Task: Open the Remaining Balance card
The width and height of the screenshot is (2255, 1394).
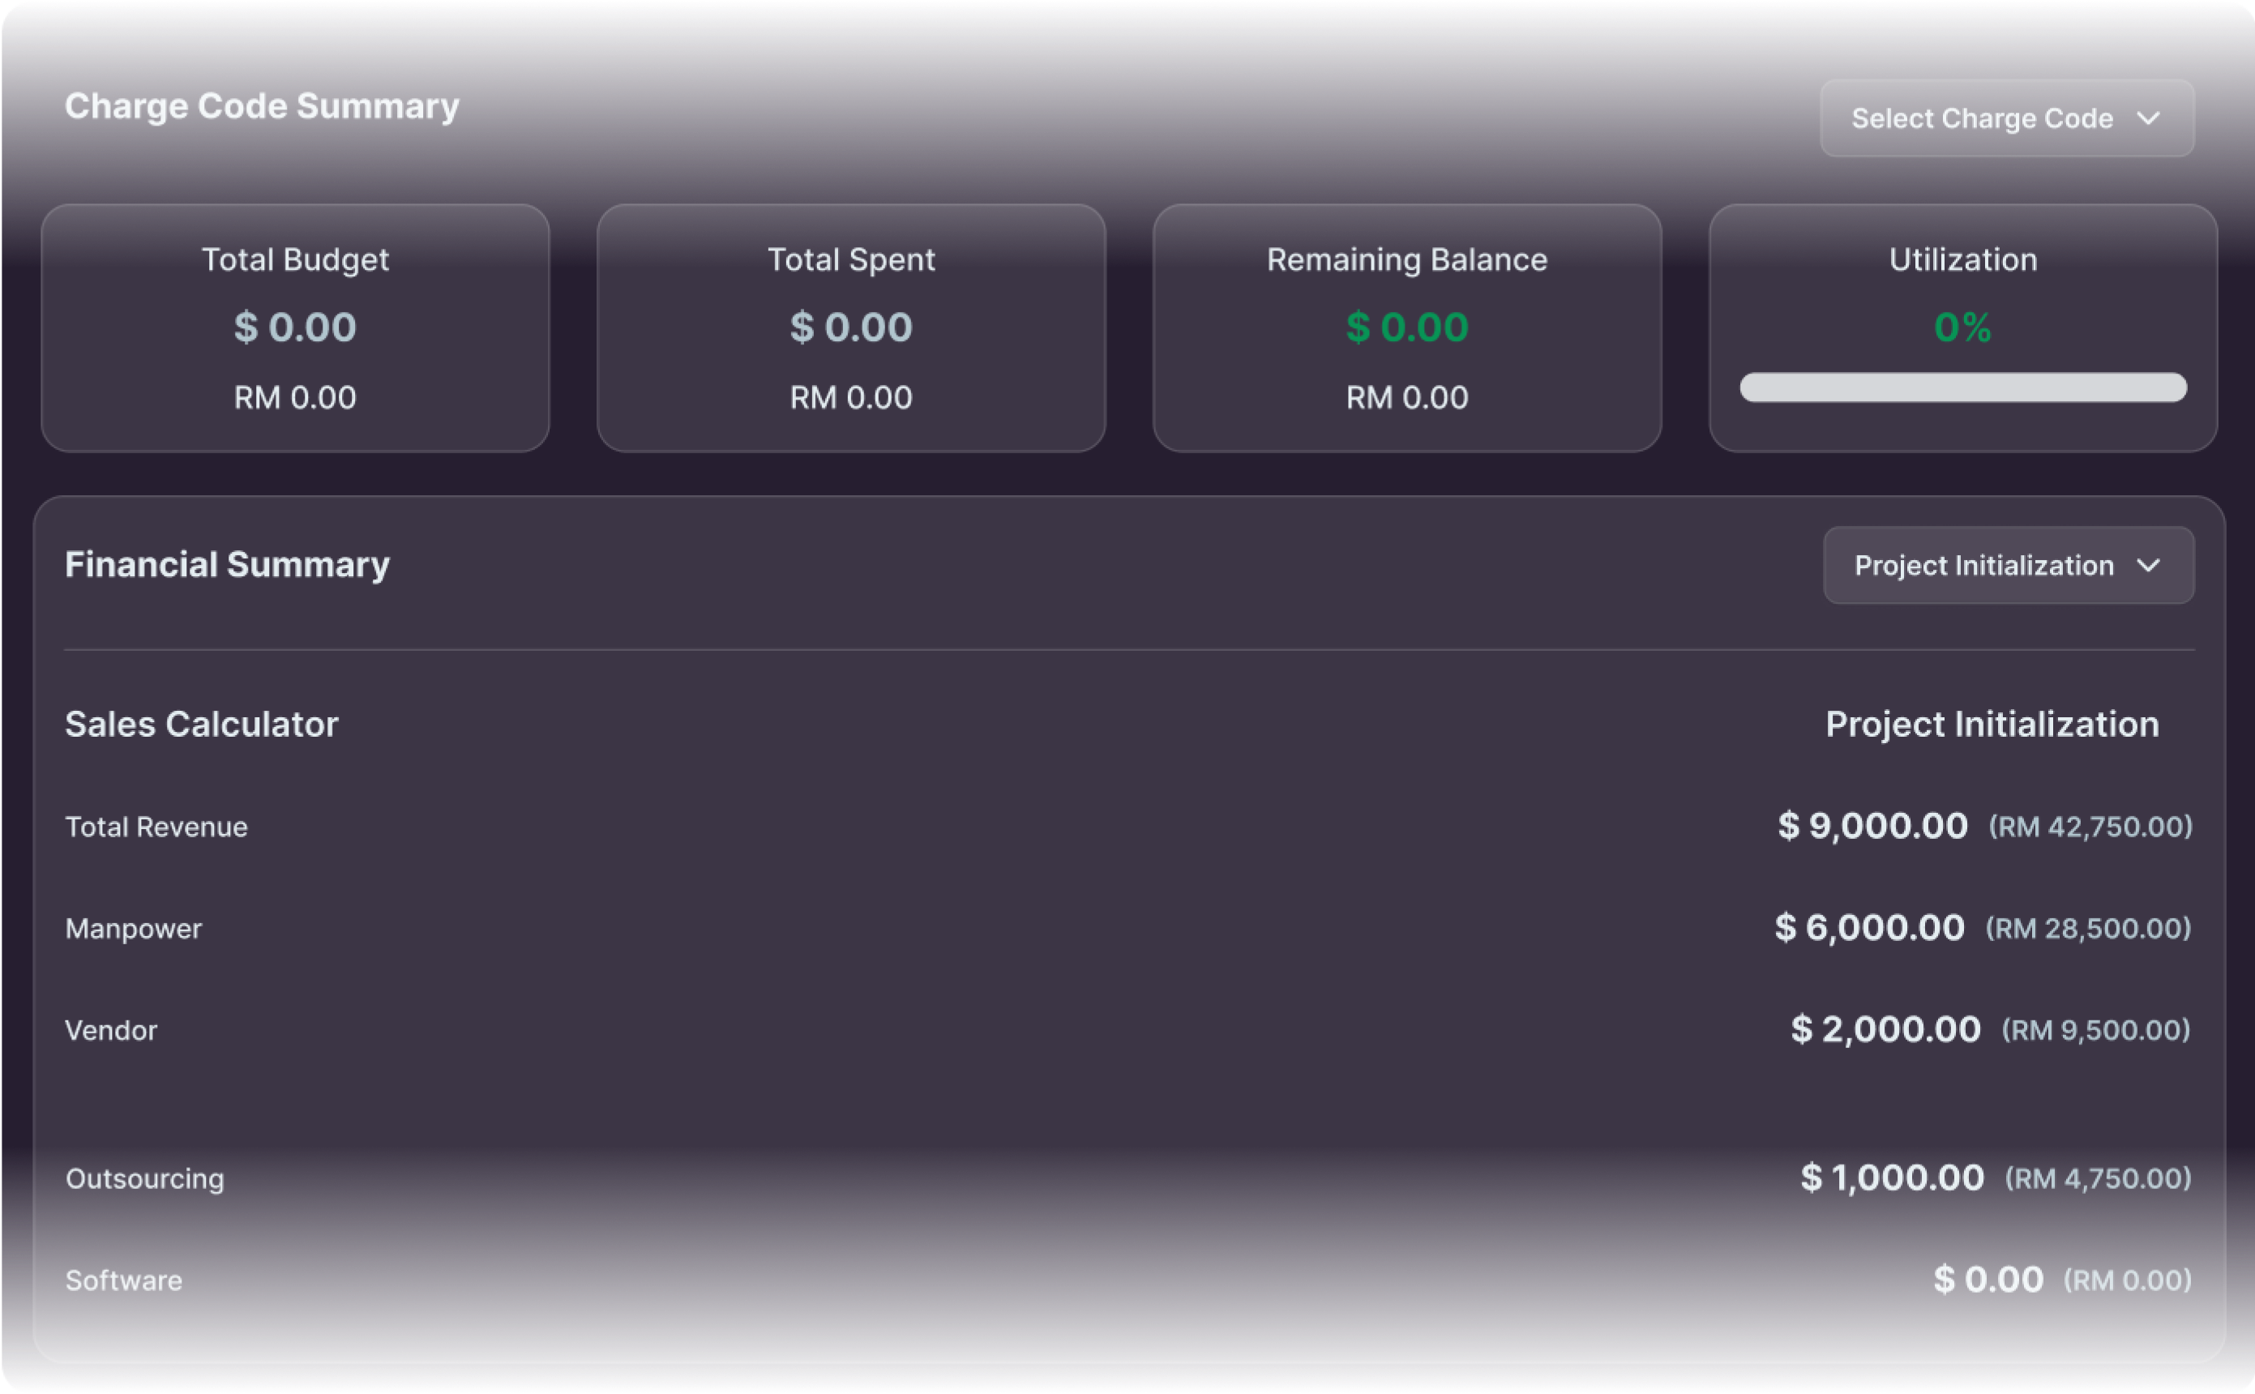Action: [1407, 328]
